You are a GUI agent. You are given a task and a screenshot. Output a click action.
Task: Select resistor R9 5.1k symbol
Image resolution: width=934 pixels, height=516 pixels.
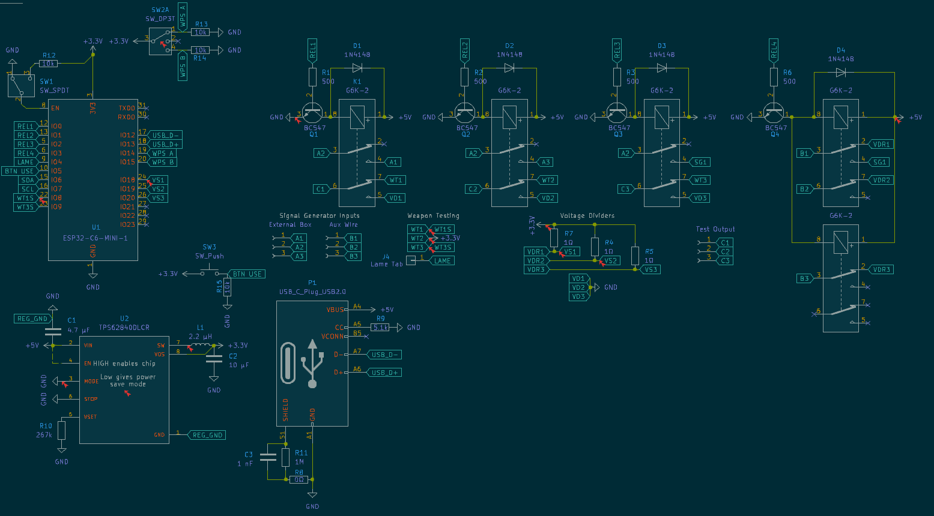click(x=380, y=328)
